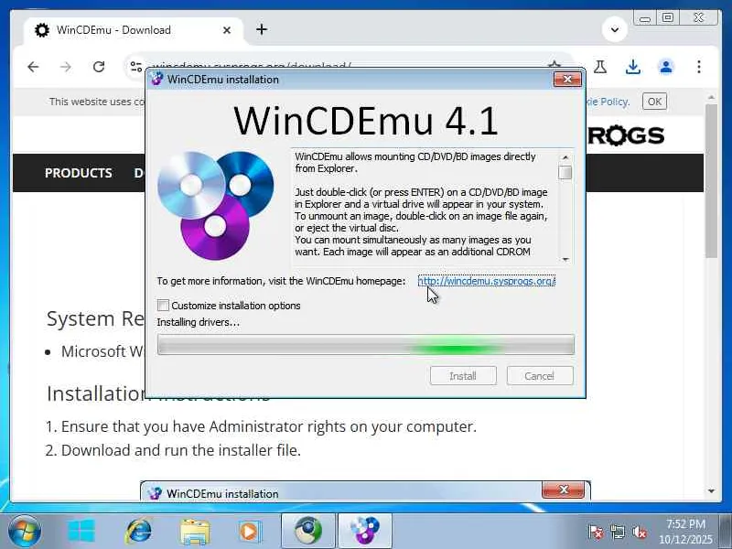Open the PRODUCTS menu on the website
This screenshot has height=549, width=732.
pos(79,173)
